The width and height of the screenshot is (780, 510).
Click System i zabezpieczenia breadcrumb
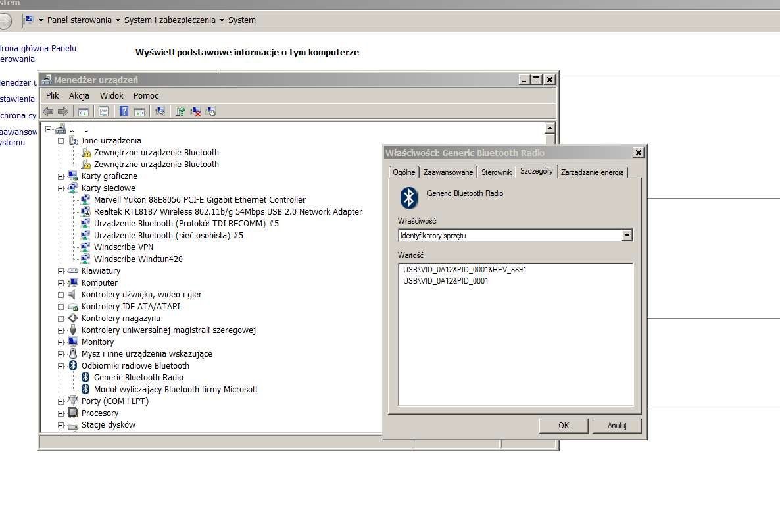click(170, 20)
